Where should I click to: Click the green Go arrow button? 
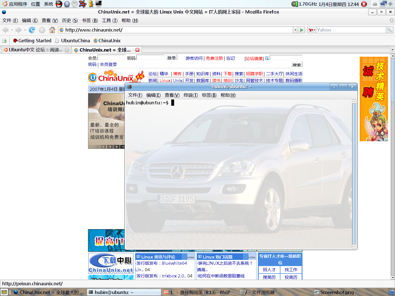click(x=302, y=30)
